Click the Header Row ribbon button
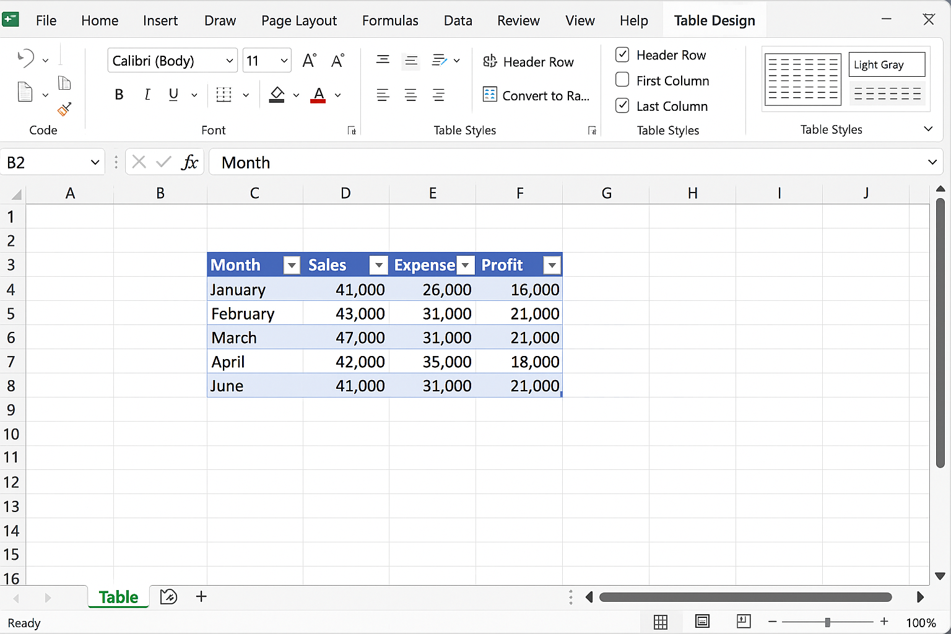 pyautogui.click(x=528, y=61)
